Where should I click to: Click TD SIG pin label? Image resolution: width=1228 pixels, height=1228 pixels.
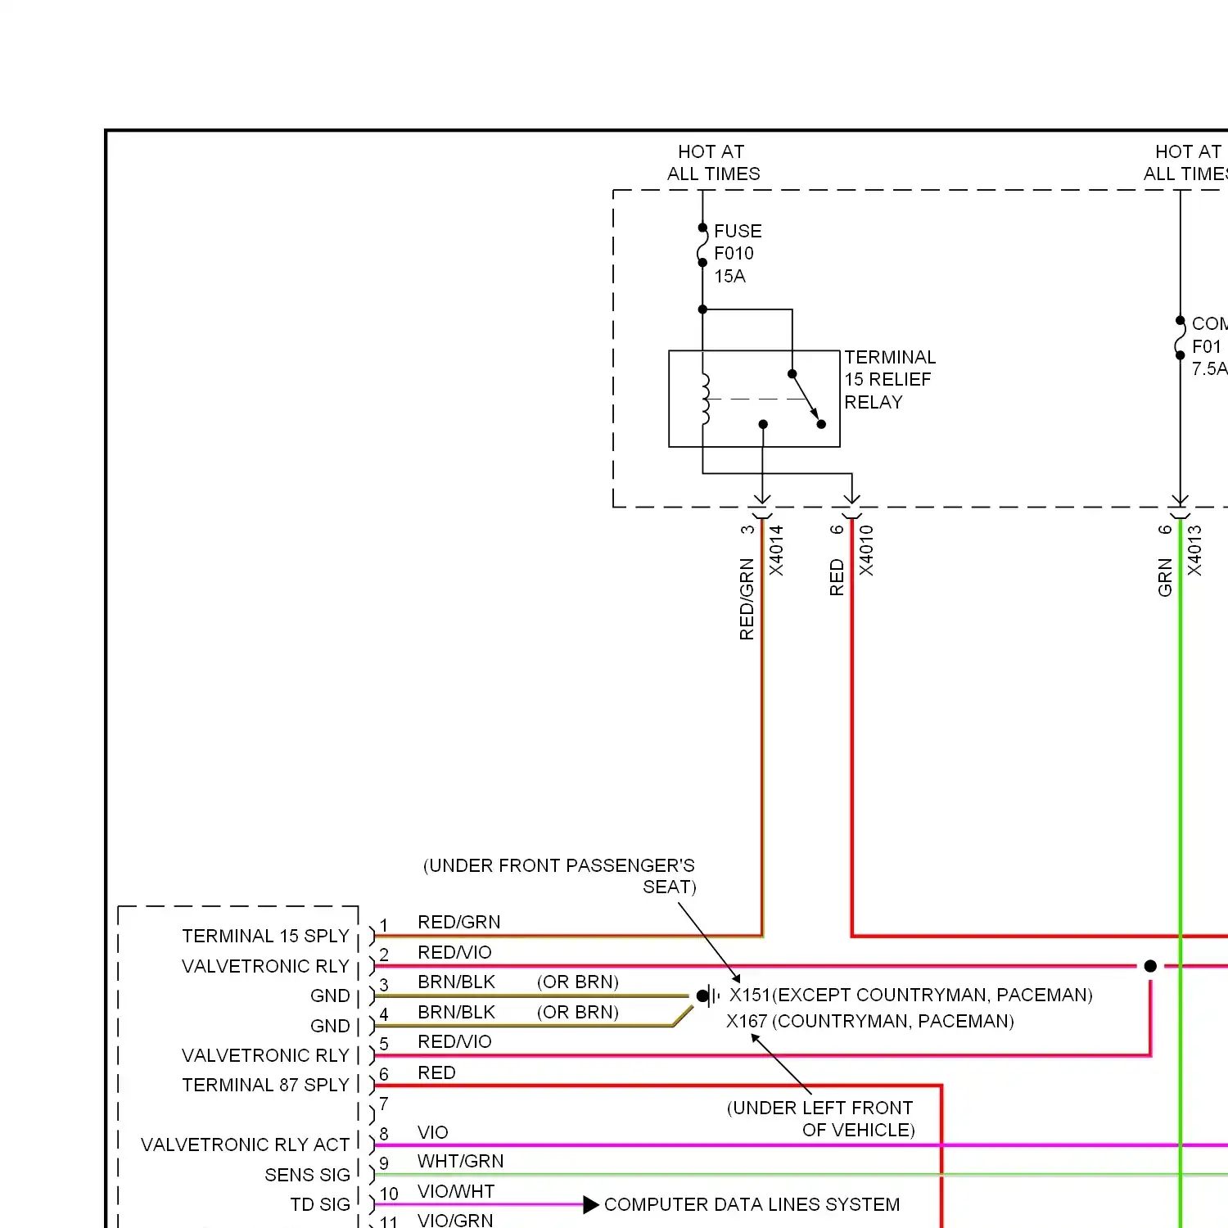pos(320,1204)
